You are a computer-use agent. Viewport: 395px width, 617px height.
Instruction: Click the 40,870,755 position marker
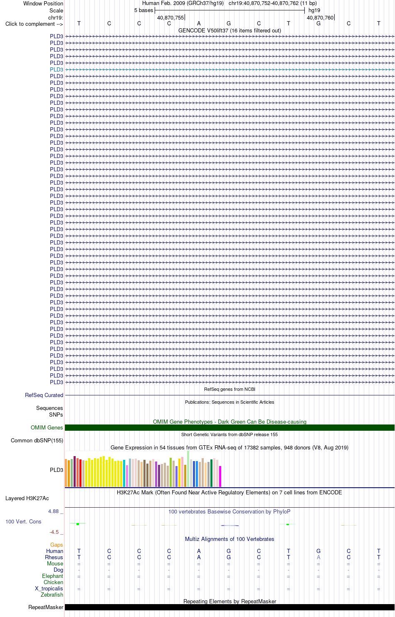[x=170, y=17]
